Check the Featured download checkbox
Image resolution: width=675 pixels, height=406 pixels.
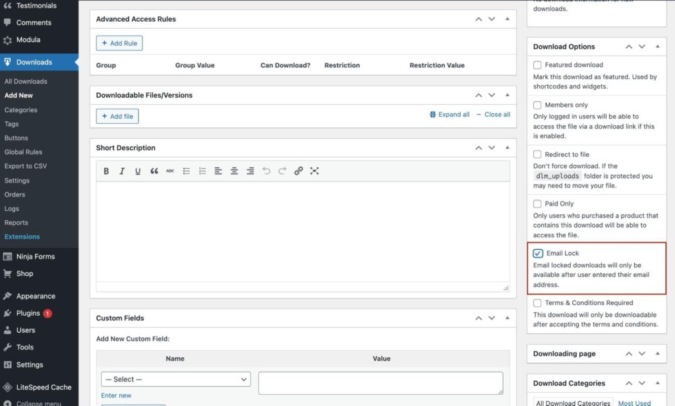click(538, 65)
